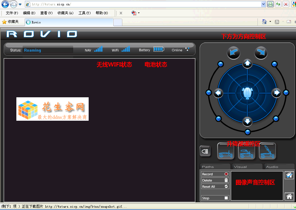Refresh the page
The width and height of the screenshot is (296, 210).
point(278,4)
